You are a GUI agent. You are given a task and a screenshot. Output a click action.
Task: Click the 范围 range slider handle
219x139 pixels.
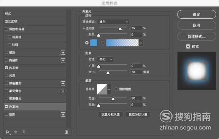(113, 99)
